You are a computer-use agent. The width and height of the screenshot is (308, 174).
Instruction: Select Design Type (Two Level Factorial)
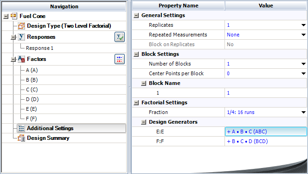click(x=69, y=26)
